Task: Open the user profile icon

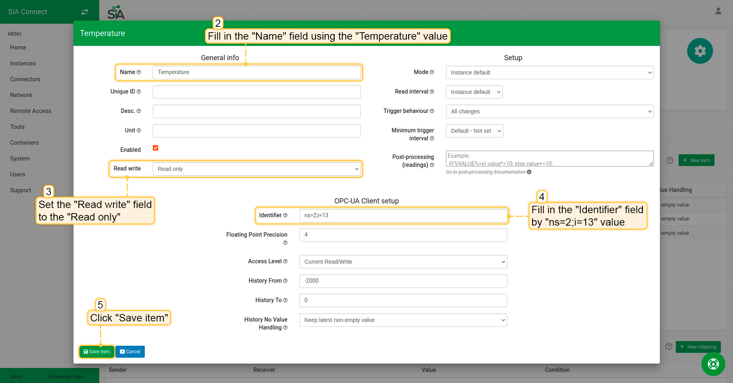Action: point(718,11)
